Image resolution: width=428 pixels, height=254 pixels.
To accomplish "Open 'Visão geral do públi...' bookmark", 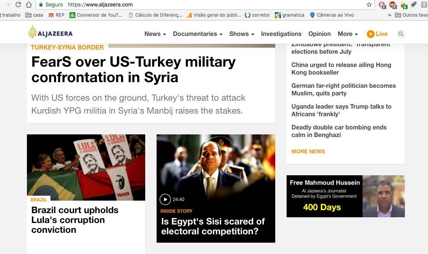I will click(214, 15).
